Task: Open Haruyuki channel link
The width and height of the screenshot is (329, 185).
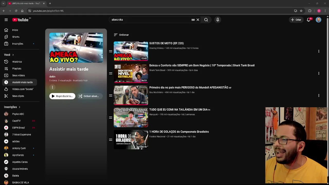Action: (153, 114)
